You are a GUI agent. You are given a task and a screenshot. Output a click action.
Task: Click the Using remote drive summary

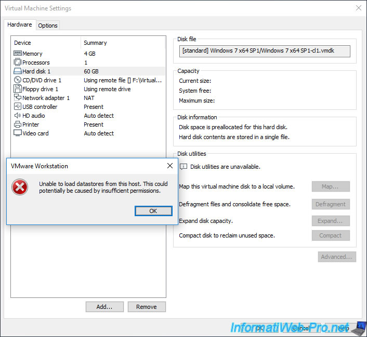[107, 89]
